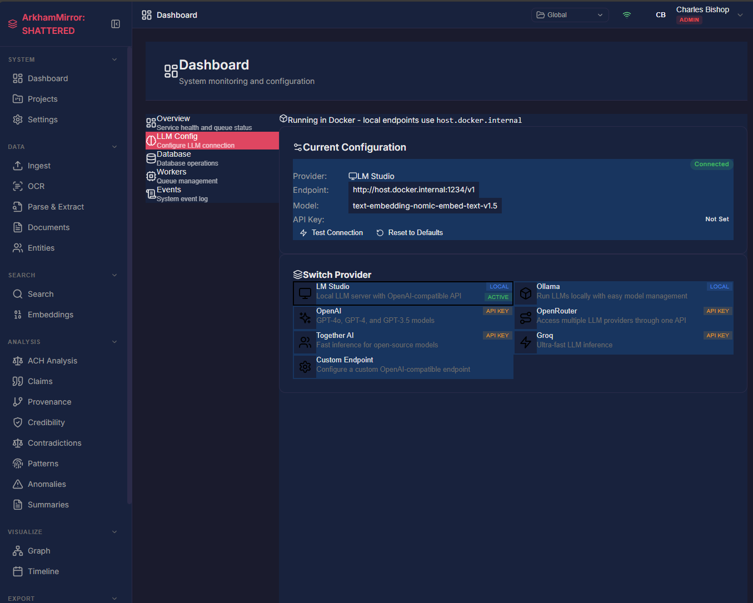Click the Ingest upload icon in sidebar
Viewport: 753px width, 603px height.
(18, 166)
